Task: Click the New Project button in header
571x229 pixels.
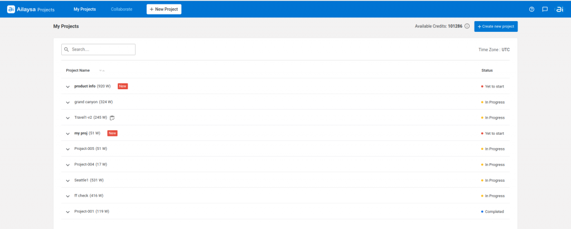Action: point(164,9)
